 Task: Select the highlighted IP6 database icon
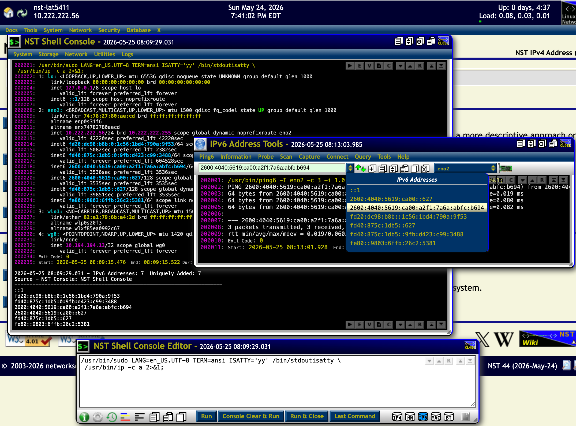423,417
